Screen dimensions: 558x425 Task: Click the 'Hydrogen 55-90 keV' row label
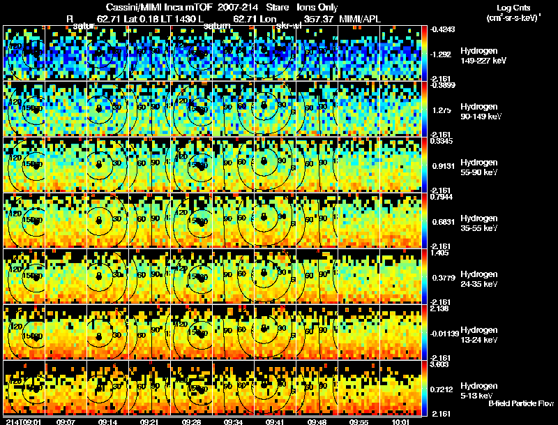[478, 167]
